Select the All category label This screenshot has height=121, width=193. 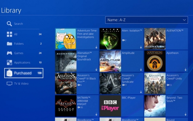(16, 34)
